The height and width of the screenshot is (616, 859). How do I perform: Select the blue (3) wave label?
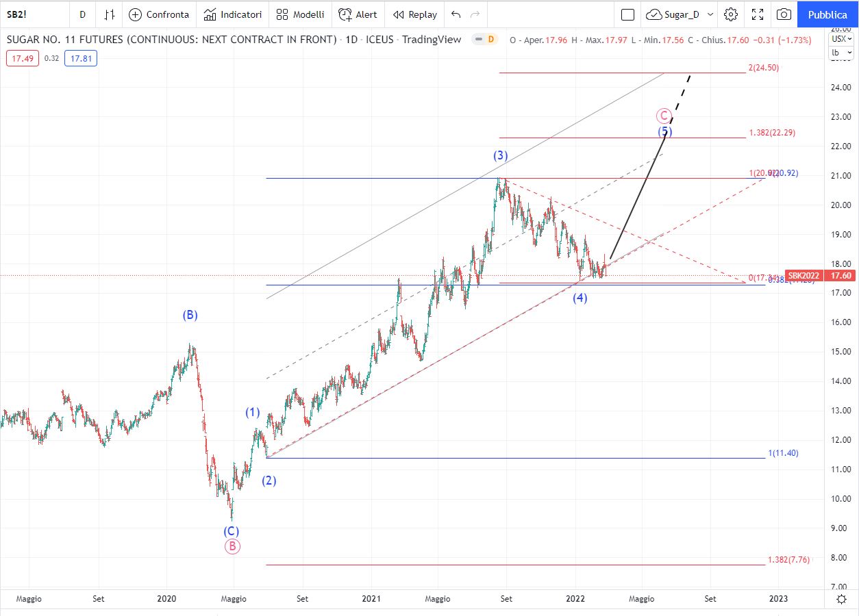(x=501, y=155)
